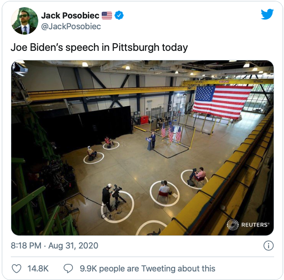Click "9.9K people are Tweeting about this"
284x280 pixels.
147,269
